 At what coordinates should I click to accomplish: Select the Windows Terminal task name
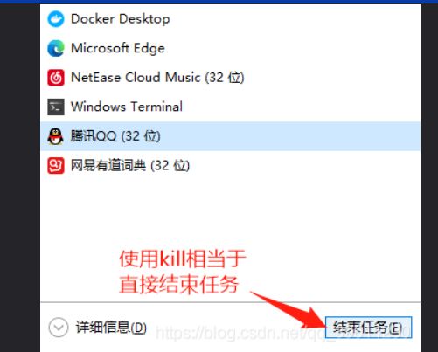point(127,107)
